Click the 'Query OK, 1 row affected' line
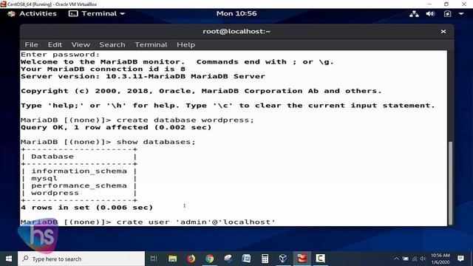 116,127
